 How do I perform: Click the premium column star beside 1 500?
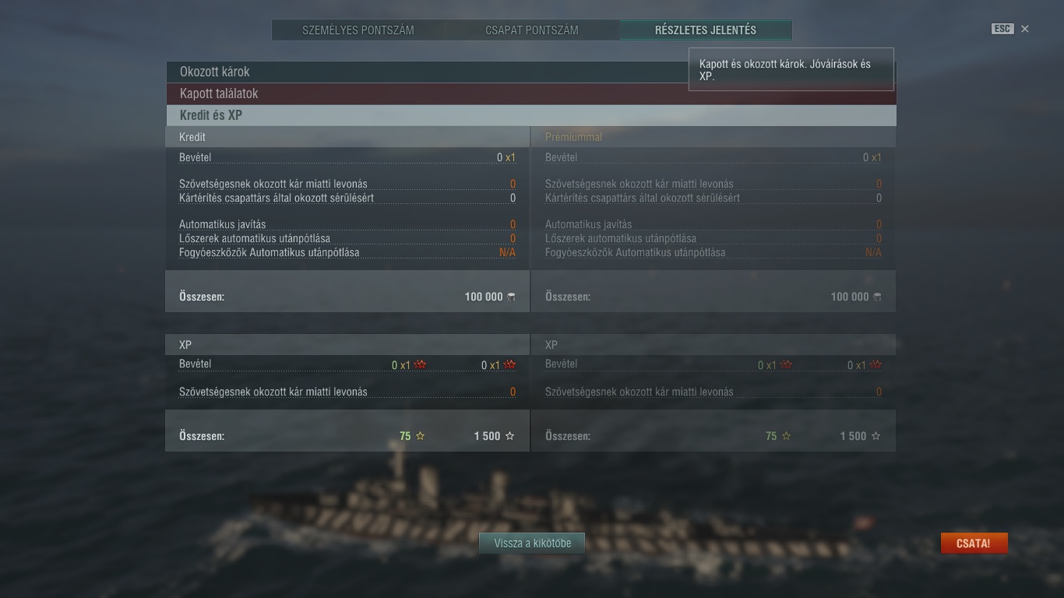pyautogui.click(x=876, y=436)
